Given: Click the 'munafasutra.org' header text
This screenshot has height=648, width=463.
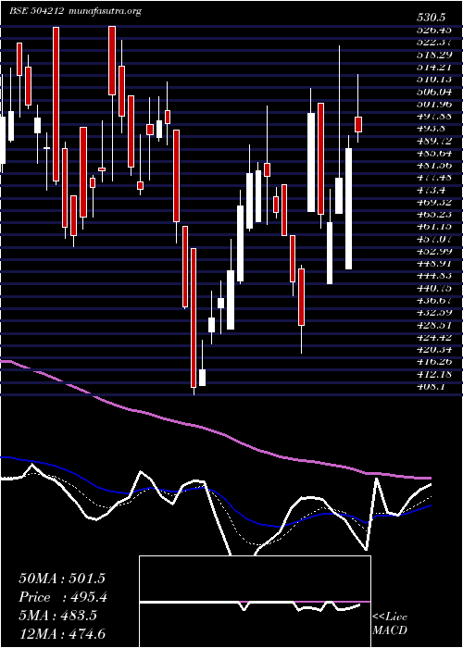Looking at the screenshot, I should pos(104,11).
